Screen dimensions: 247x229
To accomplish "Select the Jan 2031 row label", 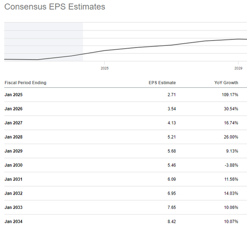I will (x=14, y=179).
